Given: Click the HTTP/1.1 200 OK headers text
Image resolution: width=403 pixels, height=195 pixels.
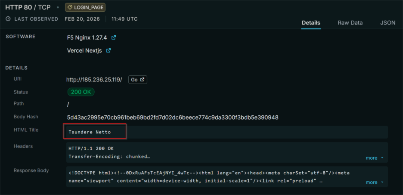Looking at the screenshot, I should (90, 149).
